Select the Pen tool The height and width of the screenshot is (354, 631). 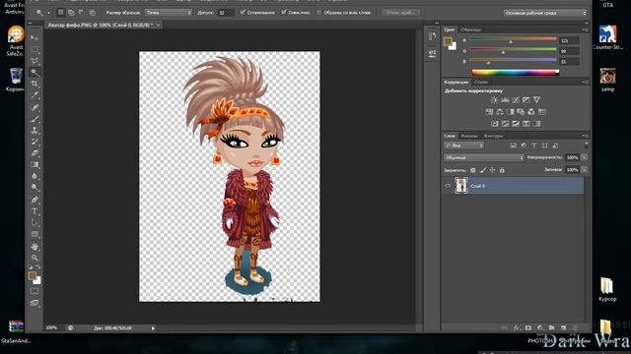click(x=35, y=200)
